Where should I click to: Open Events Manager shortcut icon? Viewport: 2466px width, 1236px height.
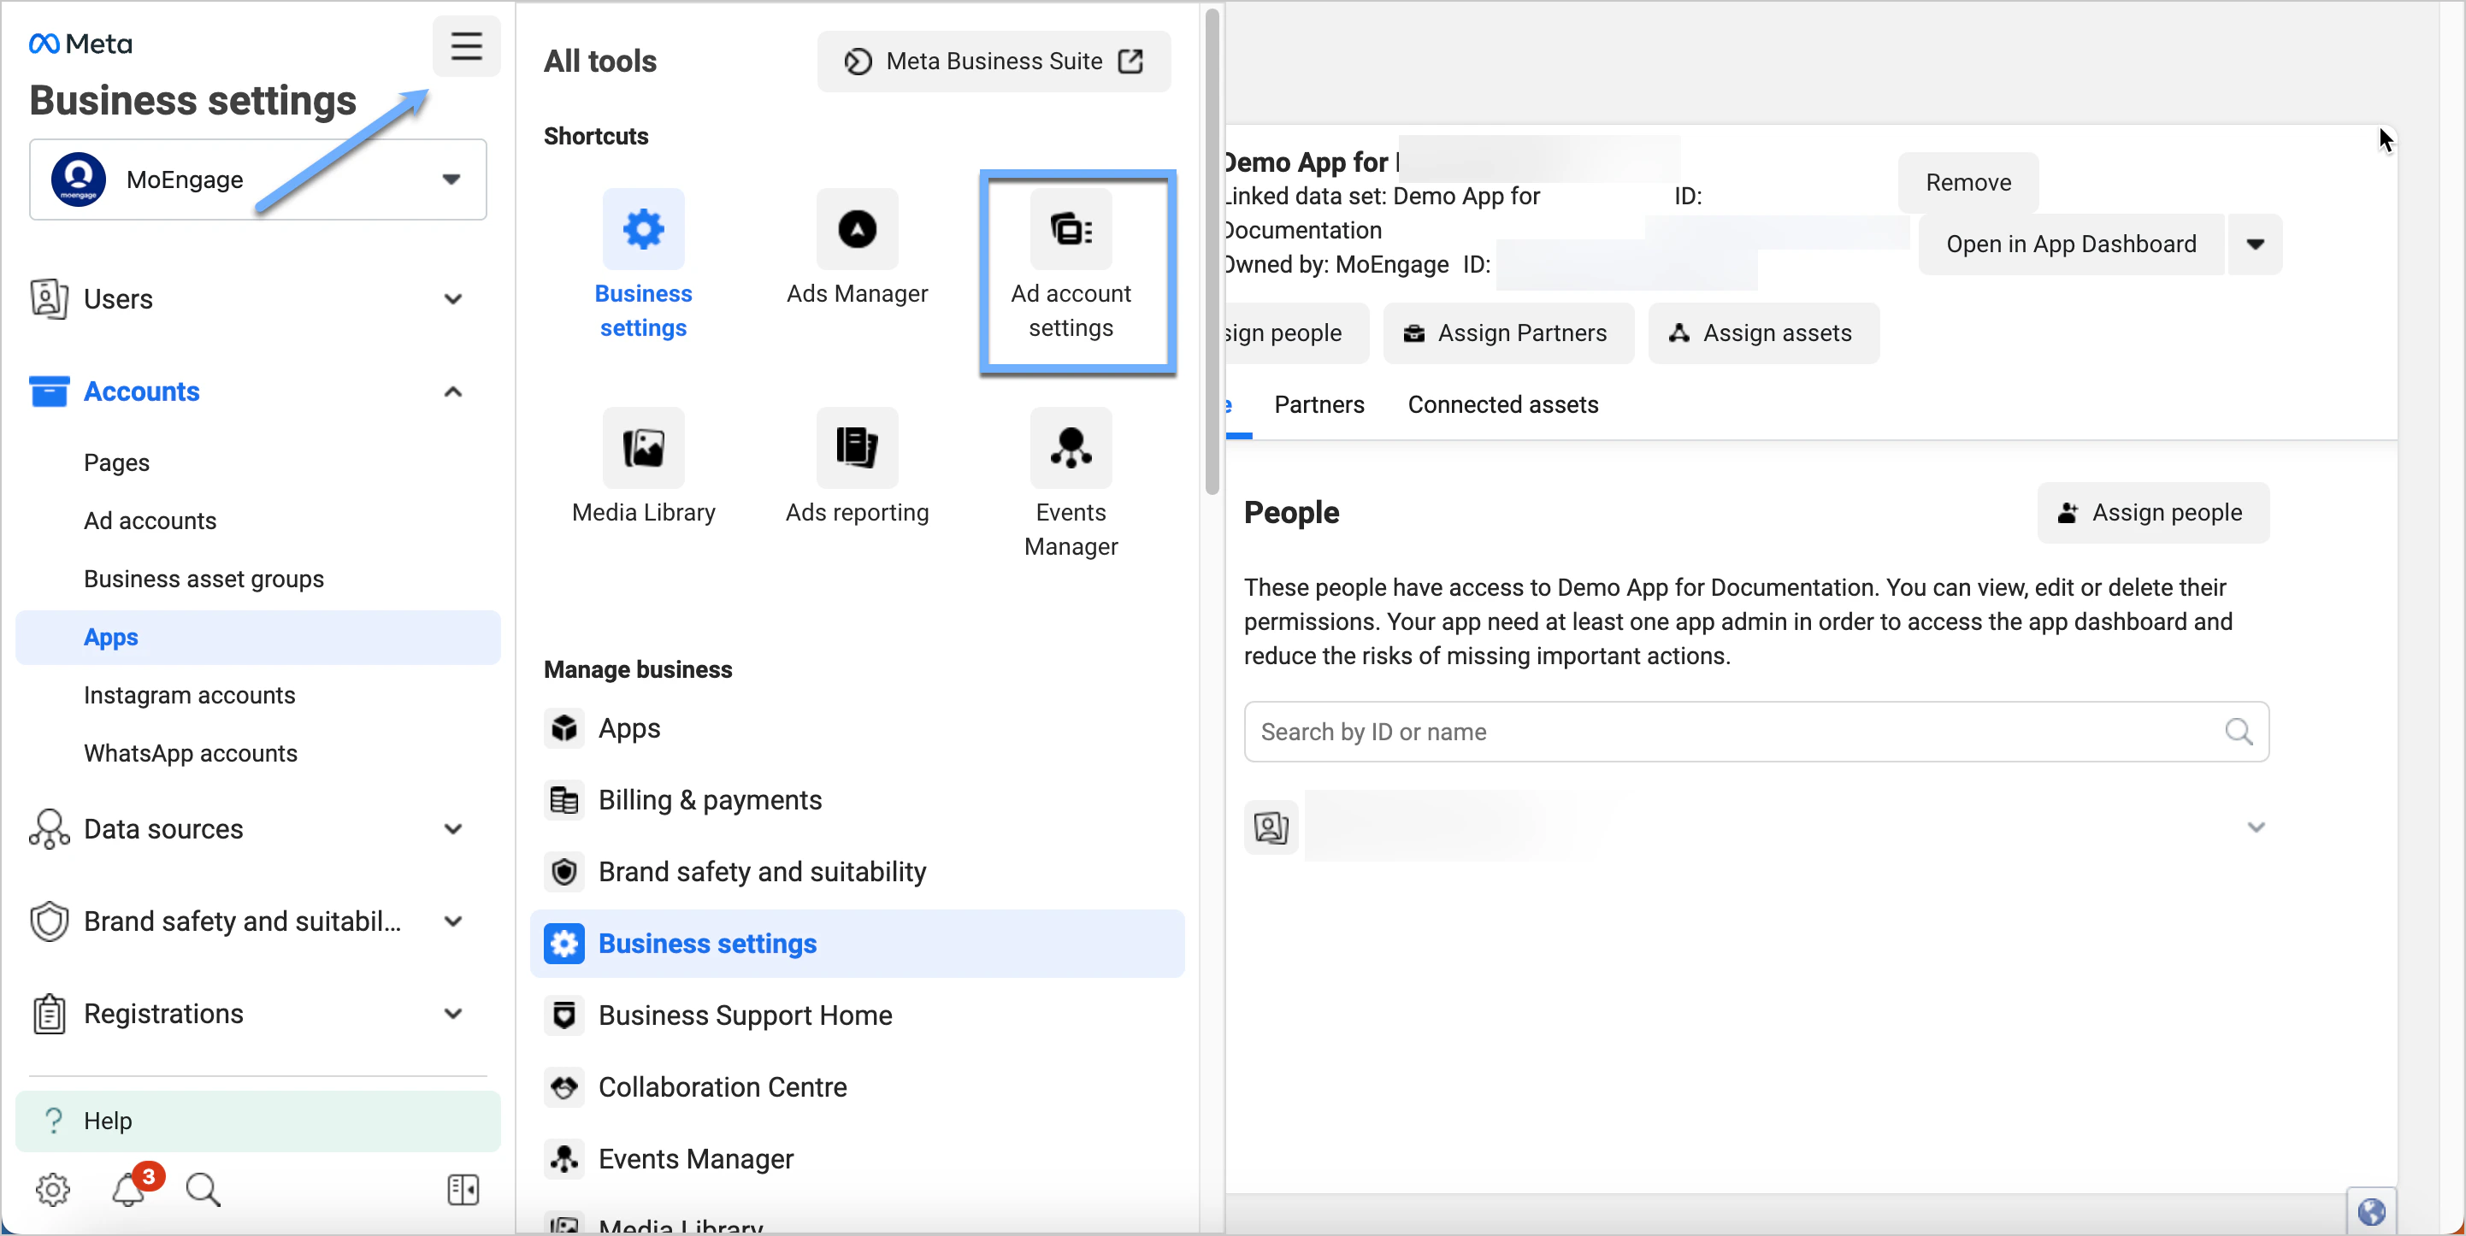[1071, 448]
